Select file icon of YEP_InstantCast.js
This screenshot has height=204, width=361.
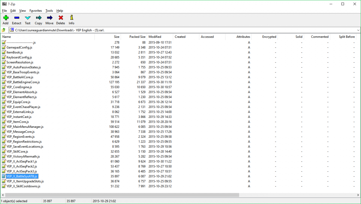point(4,117)
